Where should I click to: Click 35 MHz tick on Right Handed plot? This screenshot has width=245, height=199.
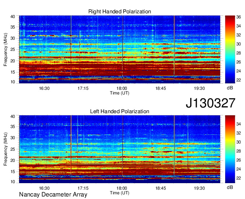[13, 27]
